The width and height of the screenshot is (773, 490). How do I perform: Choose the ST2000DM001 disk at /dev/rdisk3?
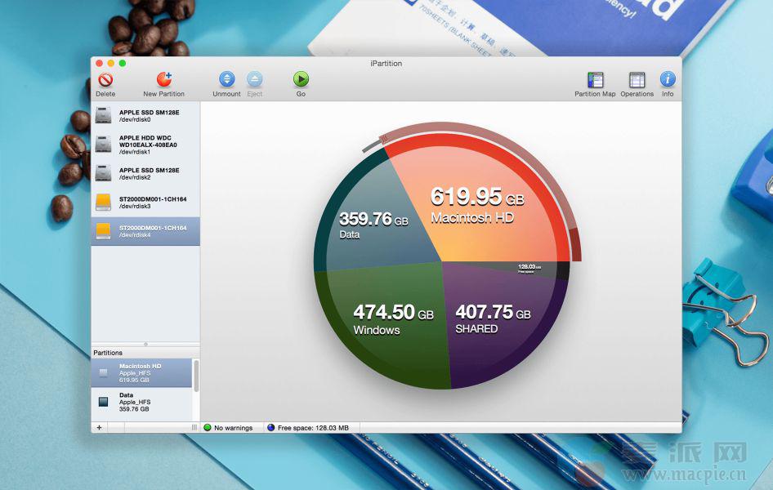tap(145, 202)
